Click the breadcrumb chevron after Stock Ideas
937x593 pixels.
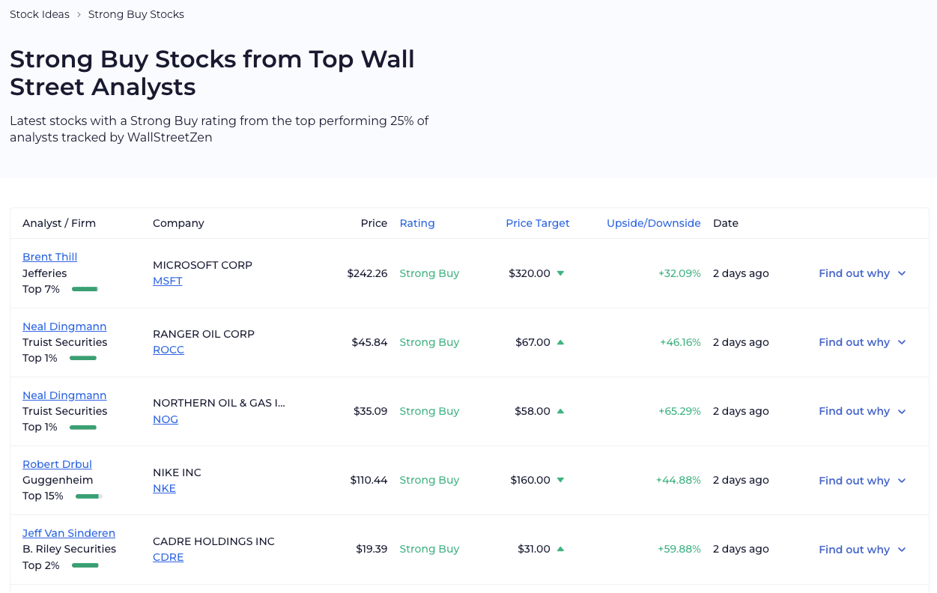point(78,13)
